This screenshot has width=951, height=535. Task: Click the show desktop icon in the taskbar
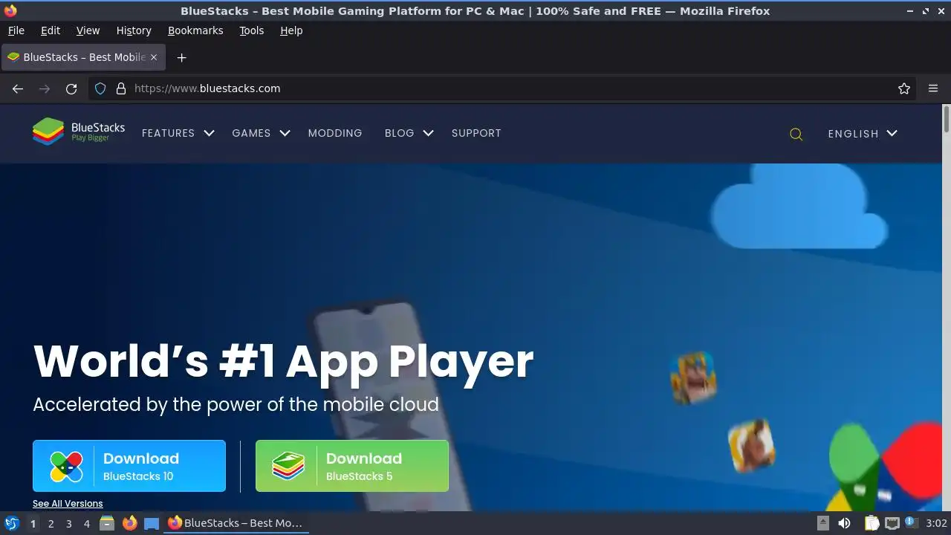152,523
